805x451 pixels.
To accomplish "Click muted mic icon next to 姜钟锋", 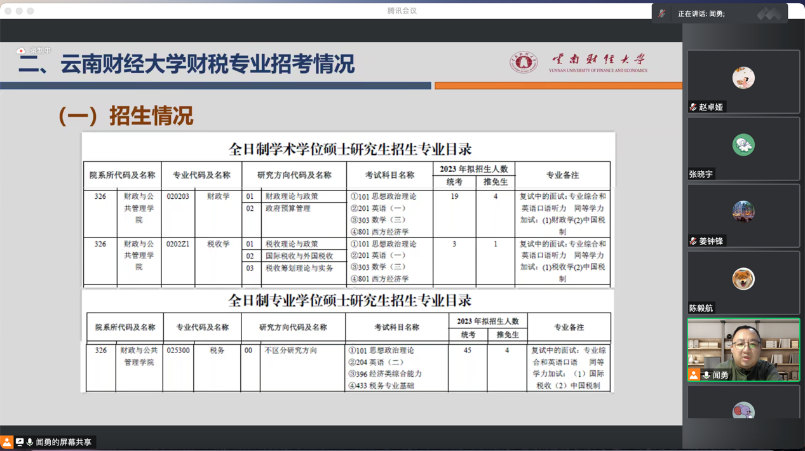I will coord(693,241).
